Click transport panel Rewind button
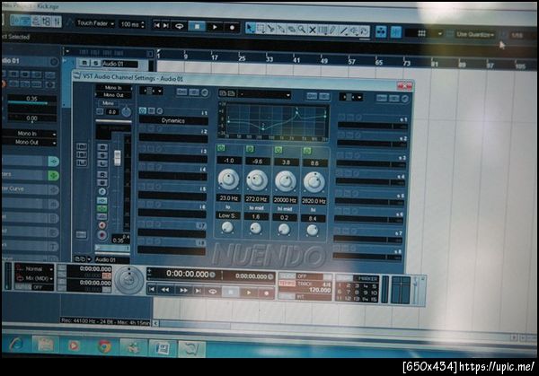This screenshot has width=539, height=376. pyautogui.click(x=165, y=290)
